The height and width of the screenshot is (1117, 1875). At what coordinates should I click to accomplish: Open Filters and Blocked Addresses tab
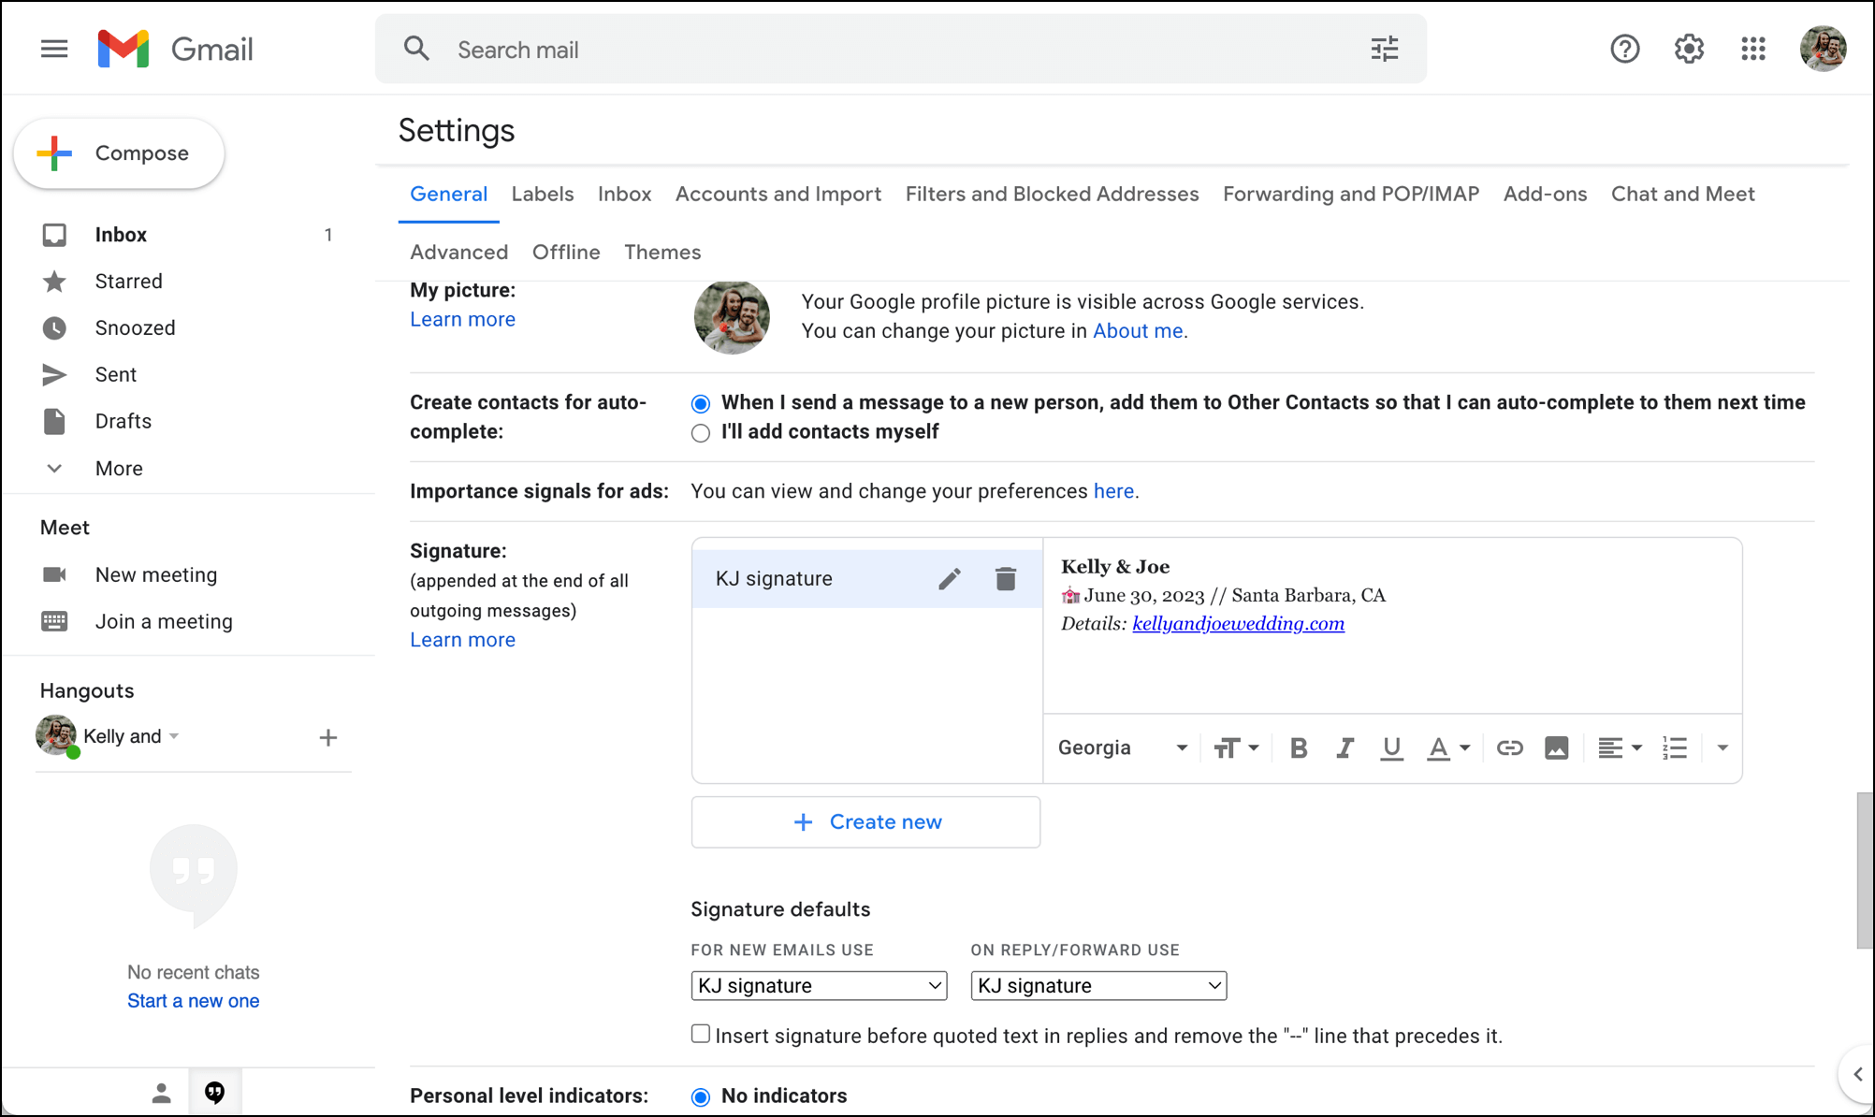(x=1052, y=194)
